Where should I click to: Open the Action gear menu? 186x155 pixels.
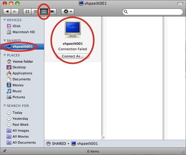pyautogui.click(x=68, y=12)
